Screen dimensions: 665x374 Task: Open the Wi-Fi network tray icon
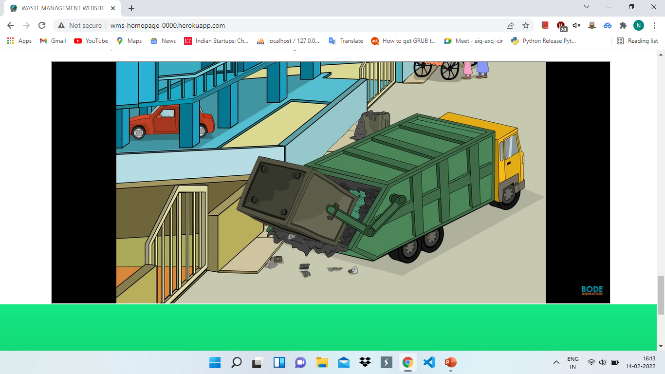tap(591, 362)
